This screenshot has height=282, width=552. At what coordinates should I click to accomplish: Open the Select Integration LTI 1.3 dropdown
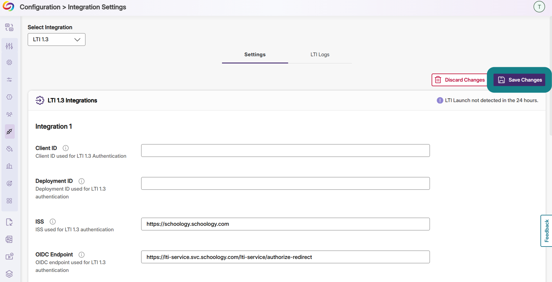[x=57, y=40]
